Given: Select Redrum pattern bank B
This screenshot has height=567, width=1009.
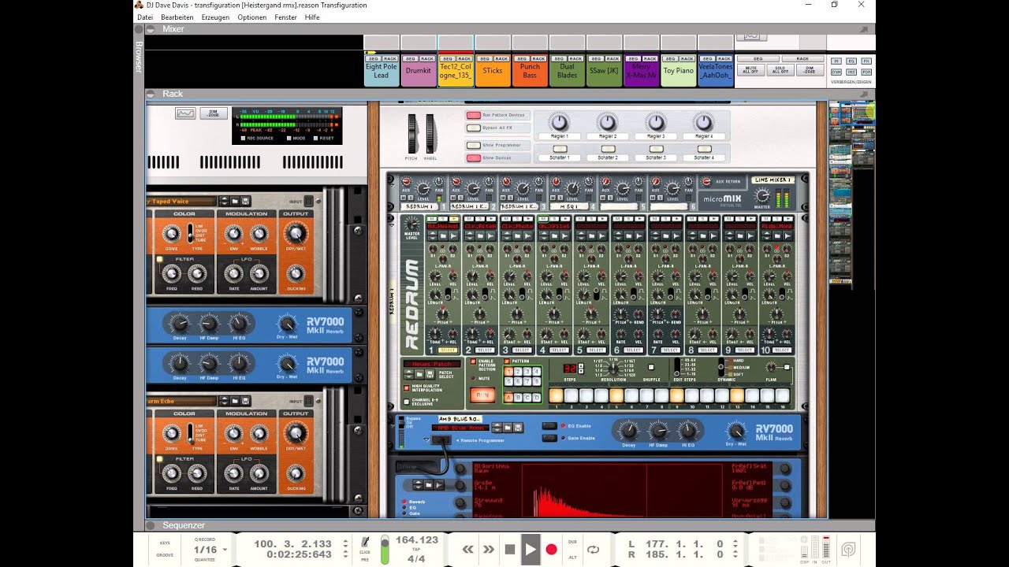Looking at the screenshot, I should (519, 398).
